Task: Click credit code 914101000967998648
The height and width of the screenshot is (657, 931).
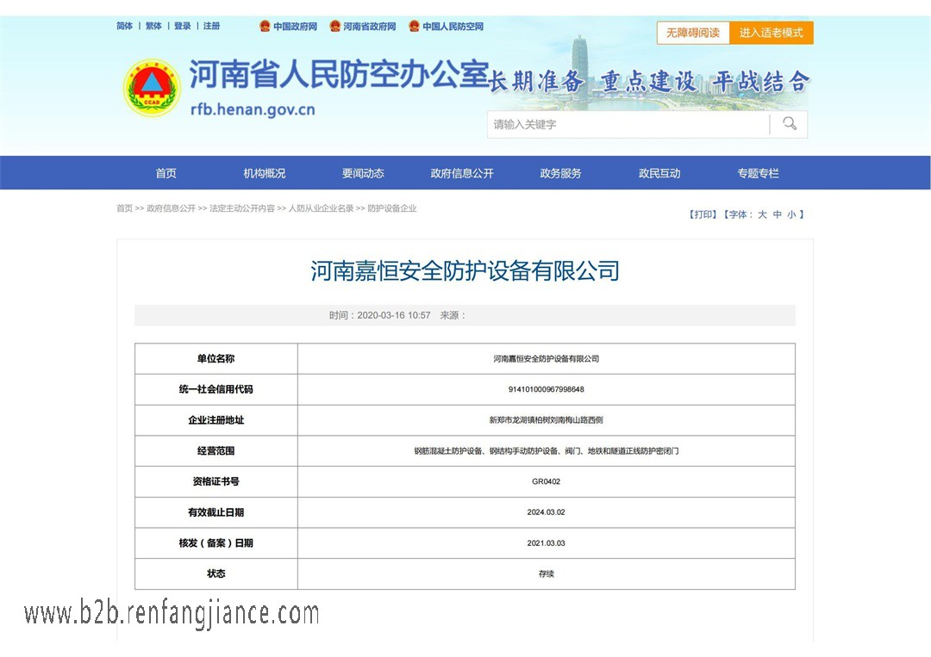Action: click(547, 389)
